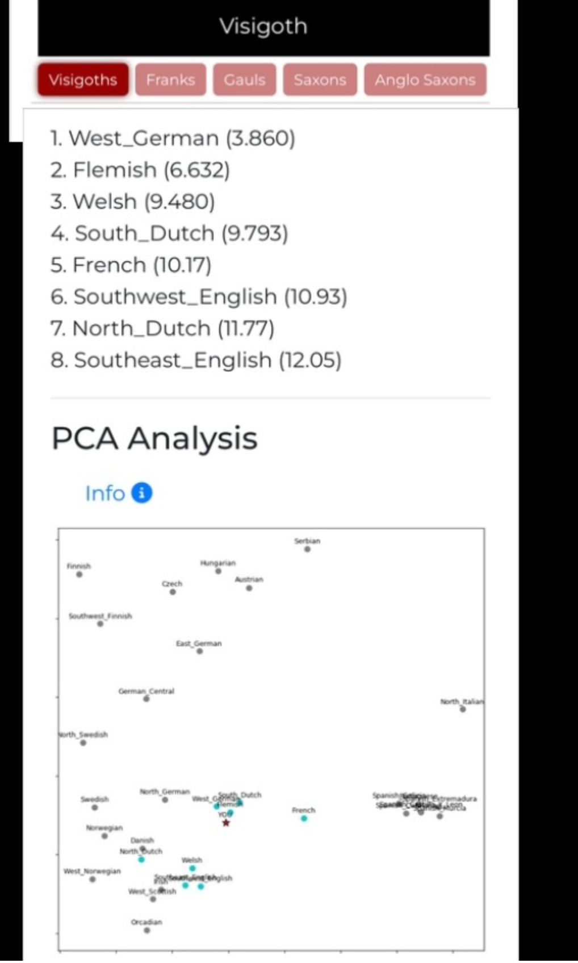
Task: Show the Anglo Saxons tab
Action: [x=425, y=79]
